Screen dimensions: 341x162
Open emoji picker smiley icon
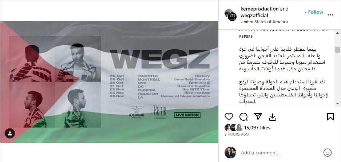327,153
